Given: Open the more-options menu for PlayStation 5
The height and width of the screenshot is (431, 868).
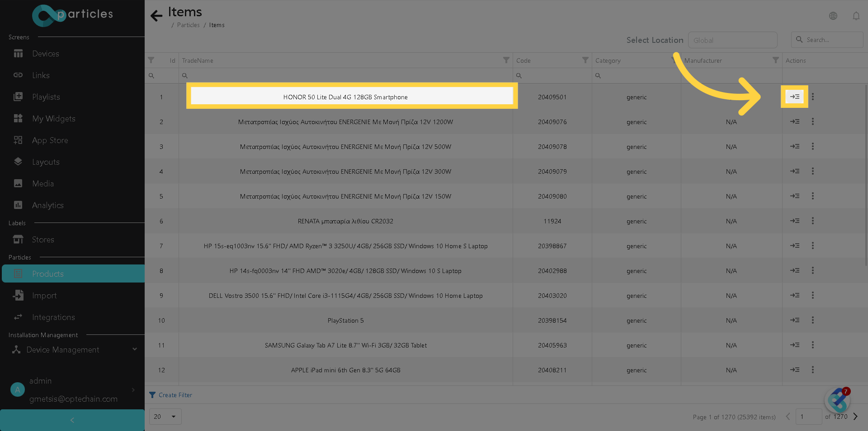Looking at the screenshot, I should (x=812, y=320).
